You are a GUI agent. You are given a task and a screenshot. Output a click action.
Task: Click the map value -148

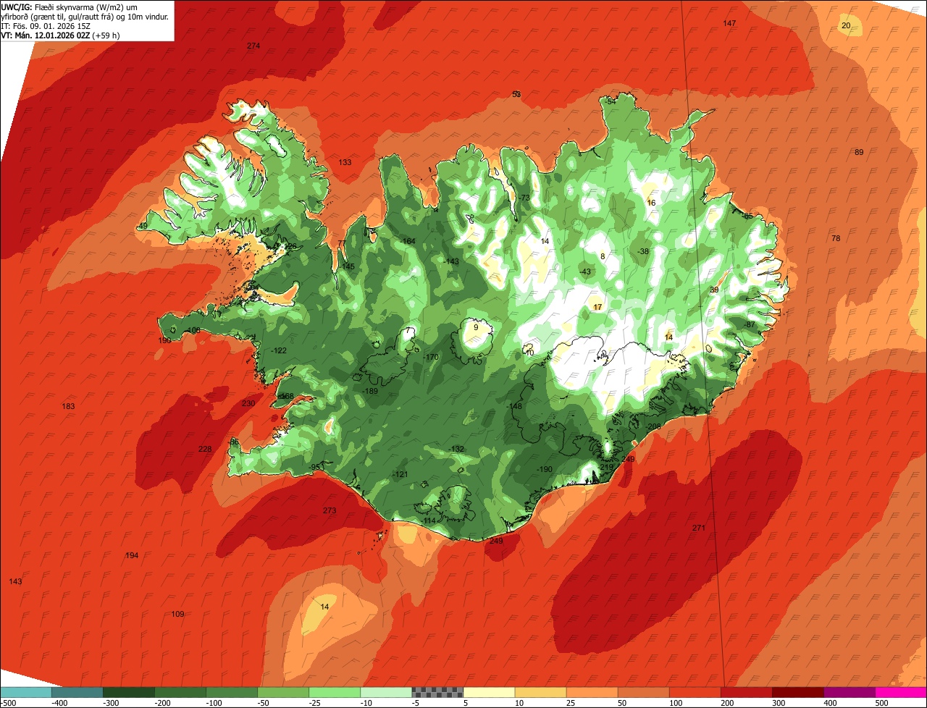pos(514,406)
